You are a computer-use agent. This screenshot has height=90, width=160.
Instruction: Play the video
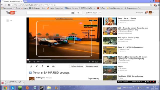click(30, 62)
